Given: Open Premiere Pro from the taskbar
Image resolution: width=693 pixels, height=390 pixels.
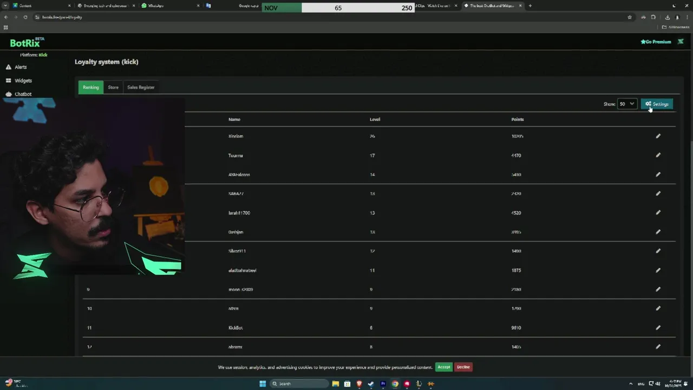Looking at the screenshot, I should 383,383.
